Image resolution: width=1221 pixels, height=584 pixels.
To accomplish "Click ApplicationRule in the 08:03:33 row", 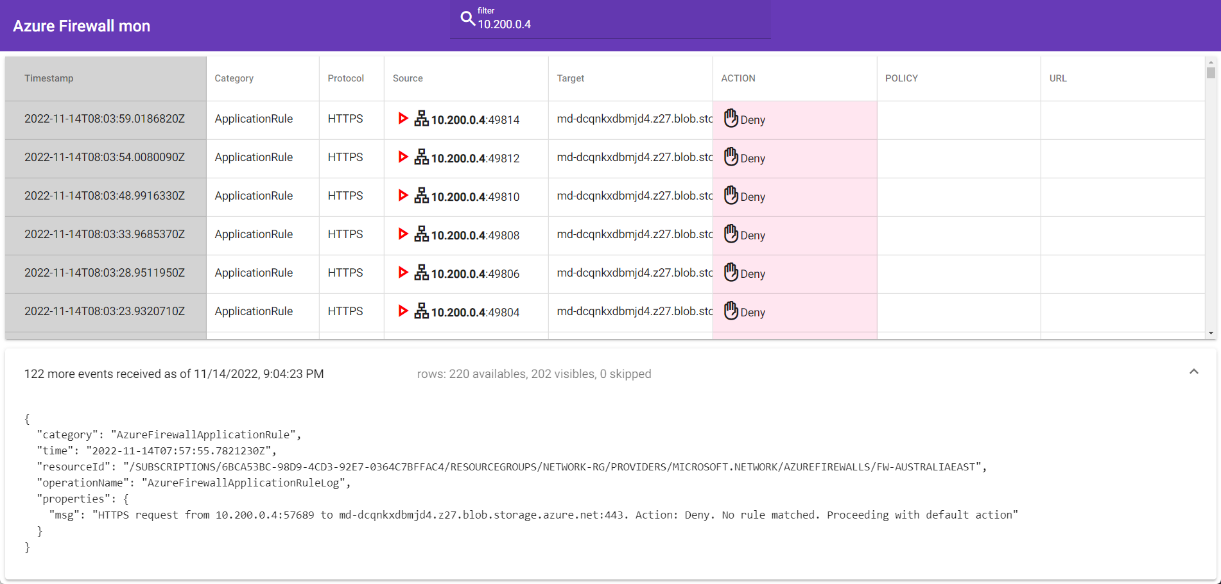I will [254, 234].
